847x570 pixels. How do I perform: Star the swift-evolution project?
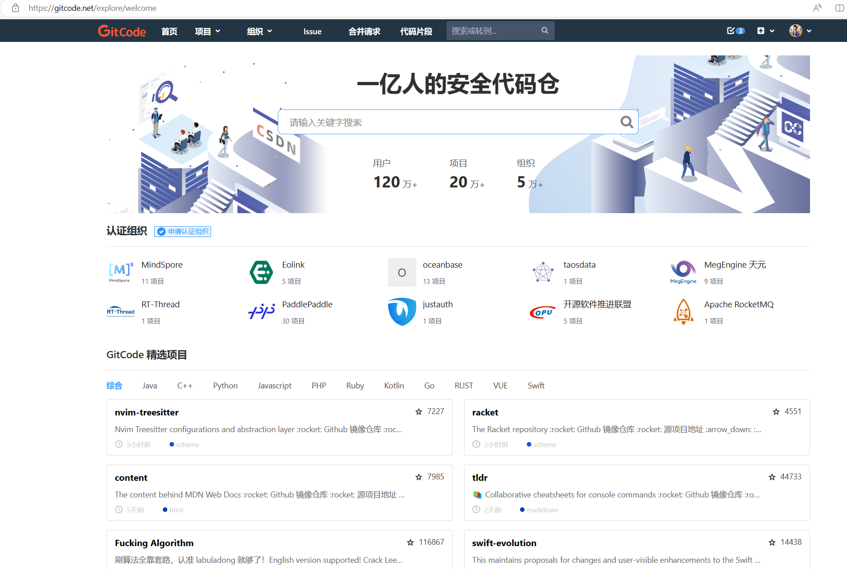(772, 542)
